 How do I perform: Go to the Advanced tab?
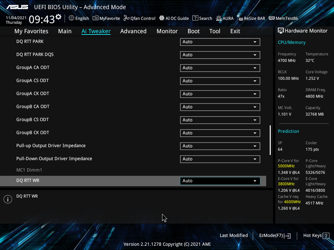click(133, 31)
